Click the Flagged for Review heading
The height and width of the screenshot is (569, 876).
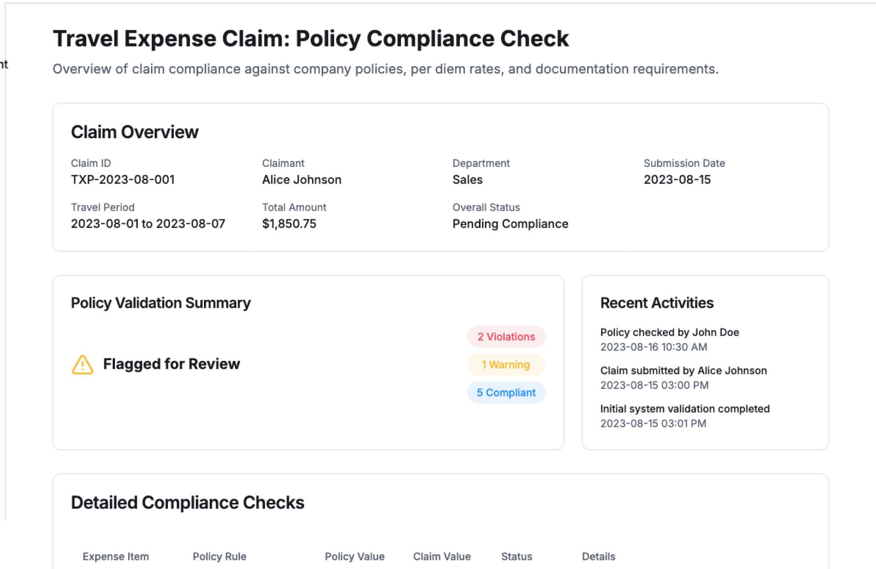pos(171,364)
